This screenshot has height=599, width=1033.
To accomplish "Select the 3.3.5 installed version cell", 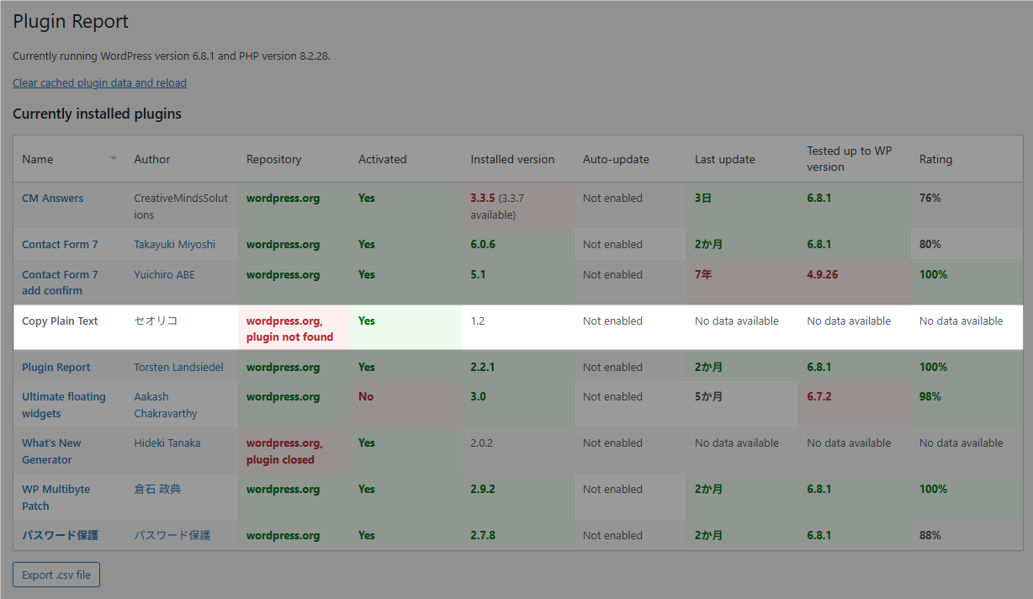I will pyautogui.click(x=517, y=206).
